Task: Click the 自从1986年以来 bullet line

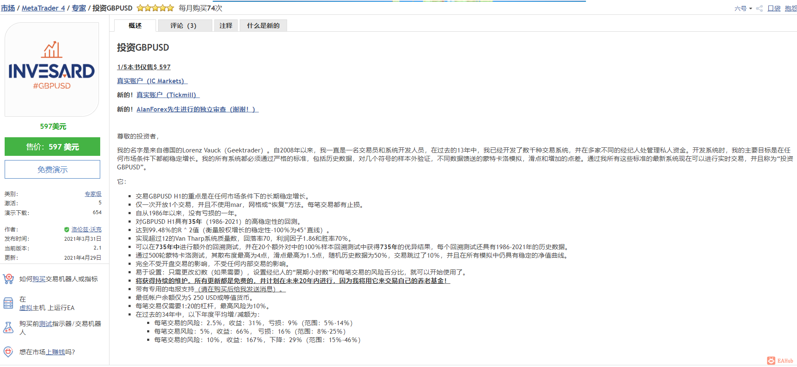Action: click(x=188, y=213)
